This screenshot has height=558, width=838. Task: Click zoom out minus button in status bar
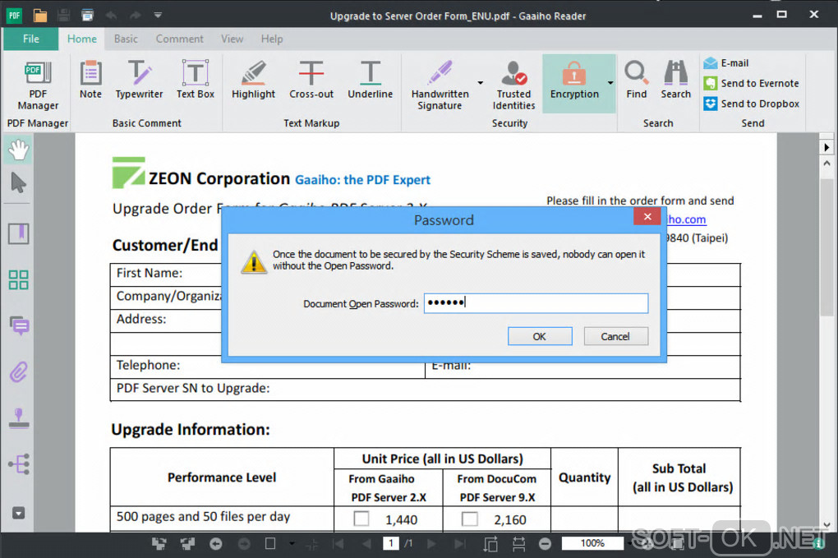(x=545, y=544)
